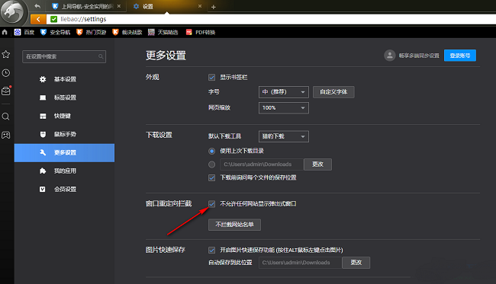
Task: Open the history clock in left sidebar
Action: (6, 73)
